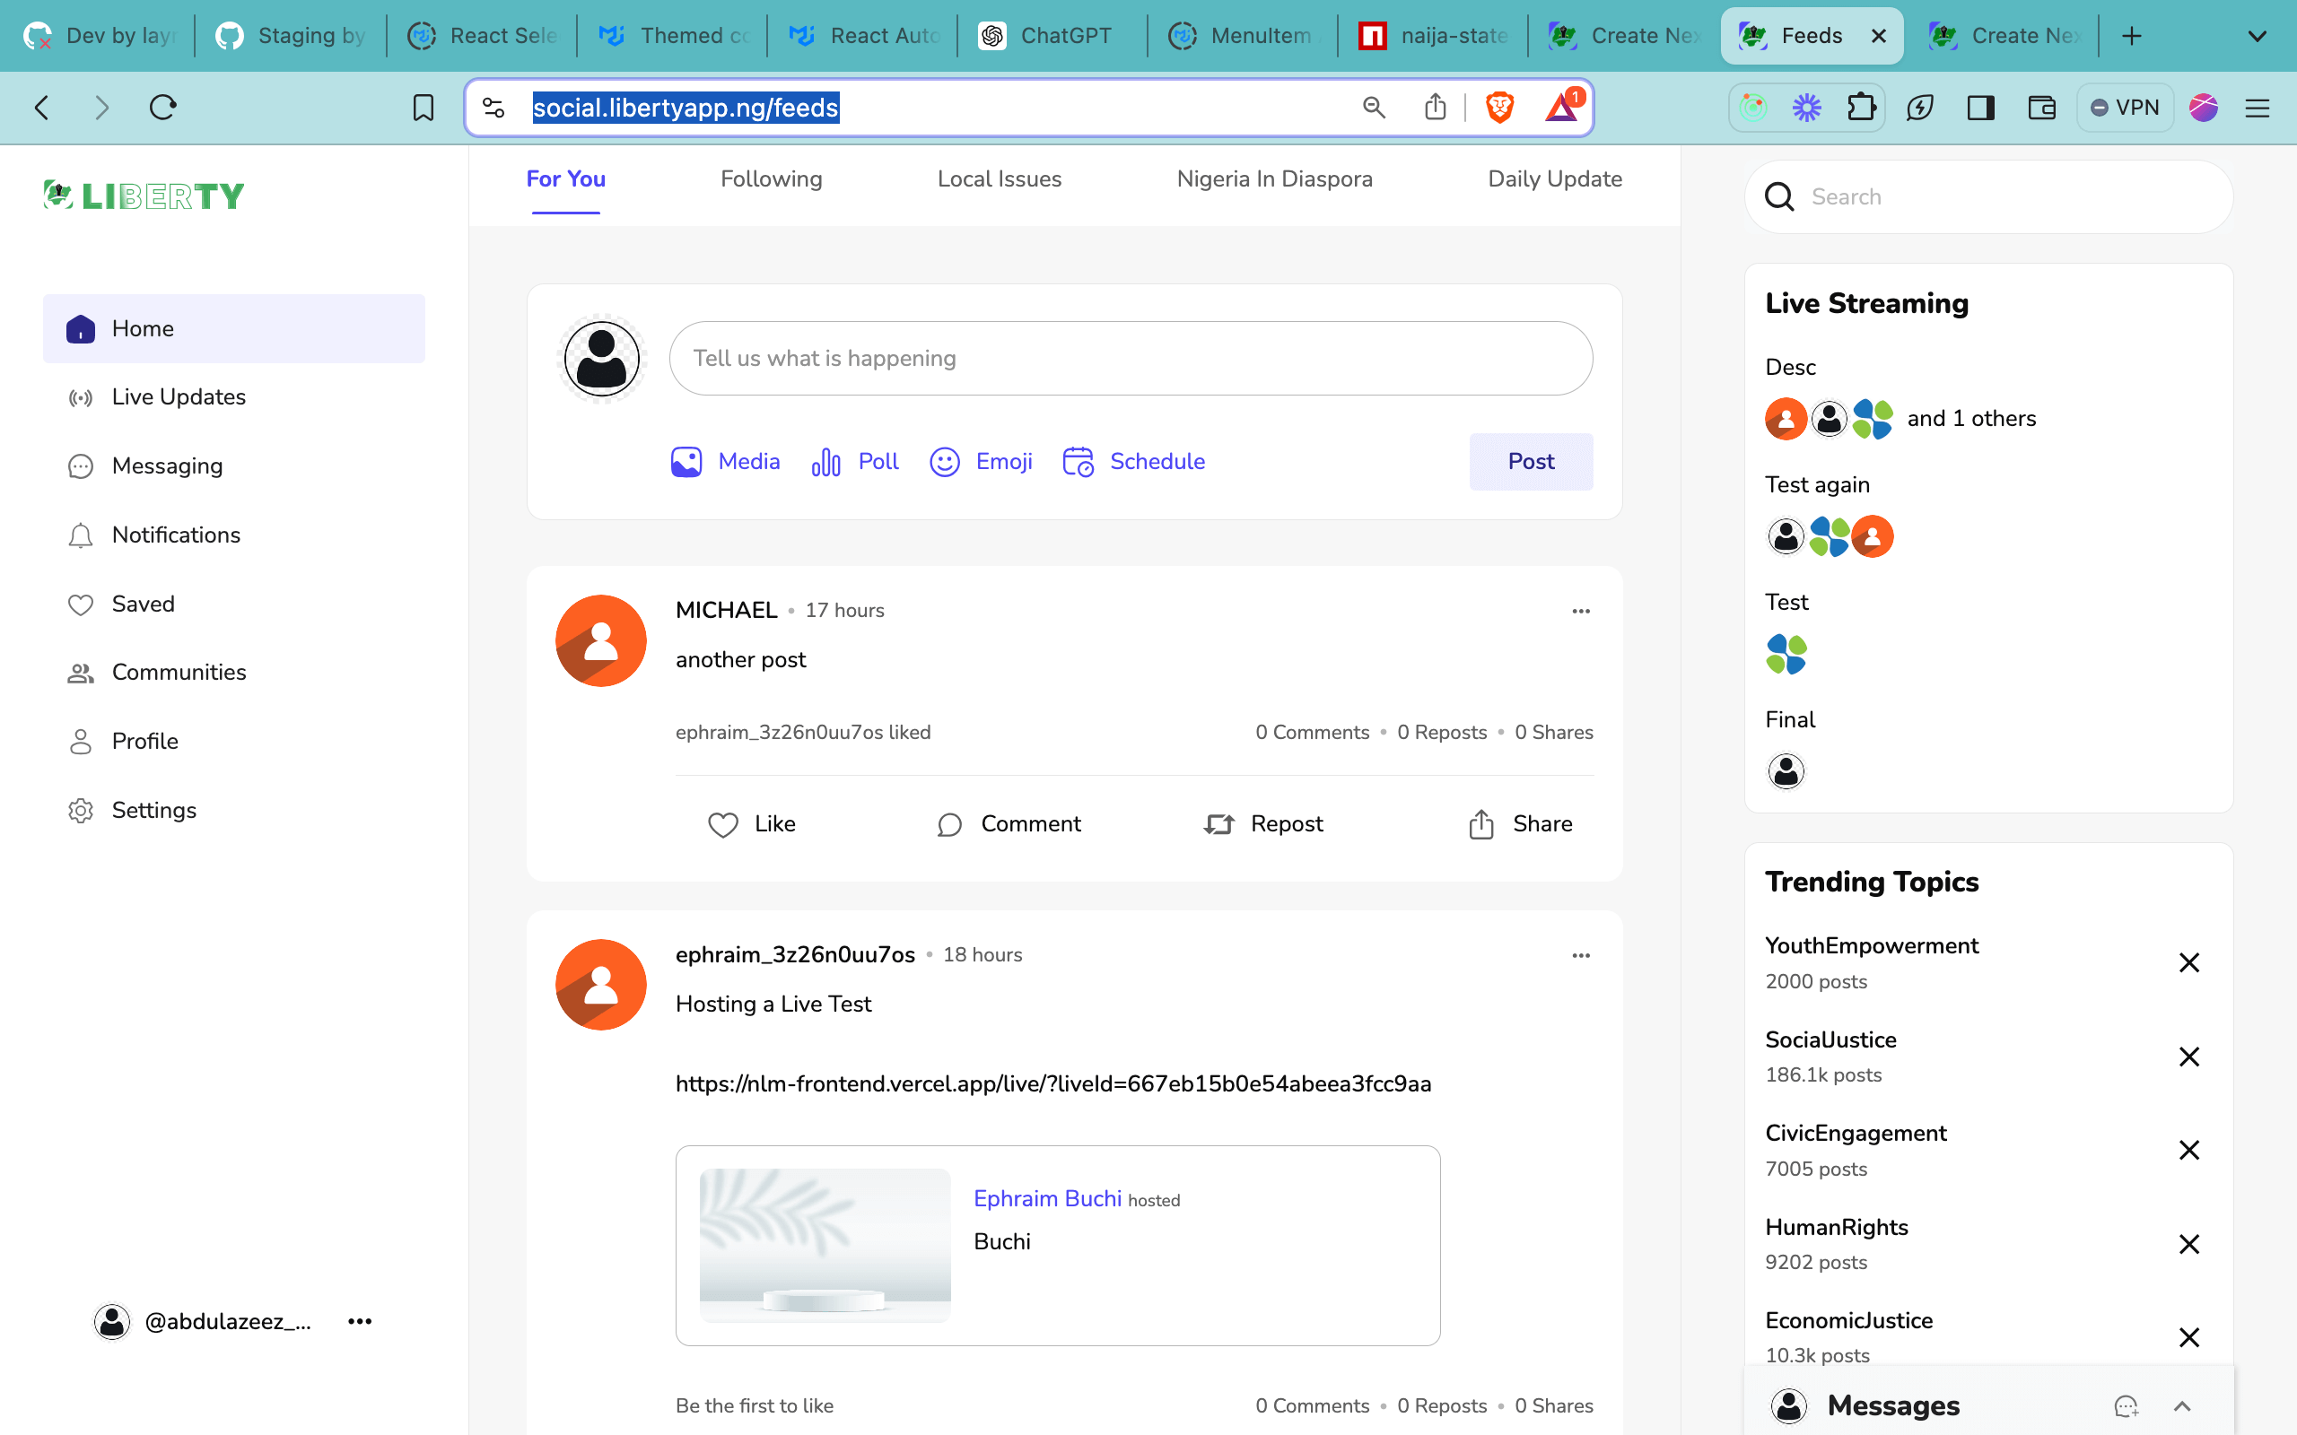Open three-dot menu on MICHAEL's post

1580,611
